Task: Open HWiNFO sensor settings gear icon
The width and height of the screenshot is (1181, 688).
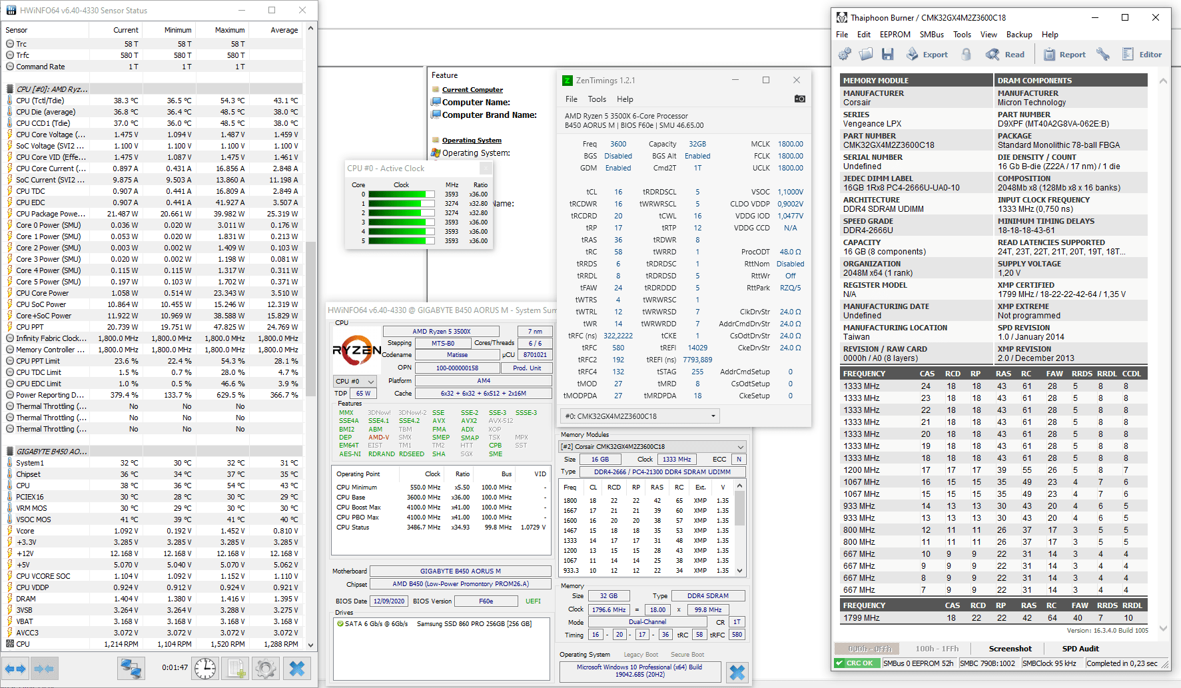Action: (265, 668)
